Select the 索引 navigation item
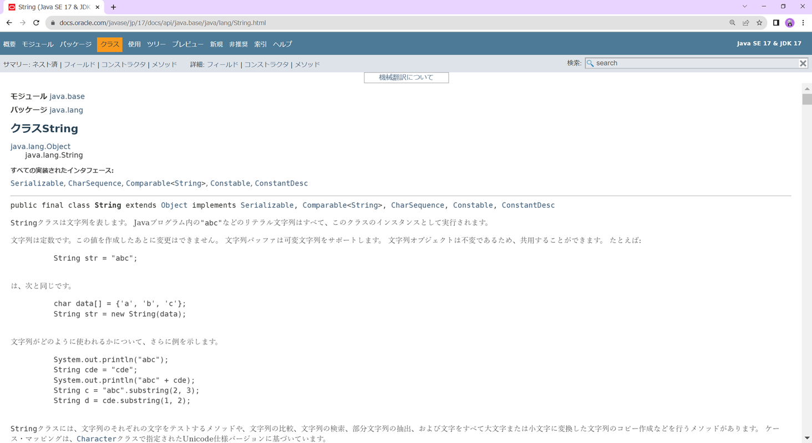This screenshot has height=443, width=812. point(260,44)
